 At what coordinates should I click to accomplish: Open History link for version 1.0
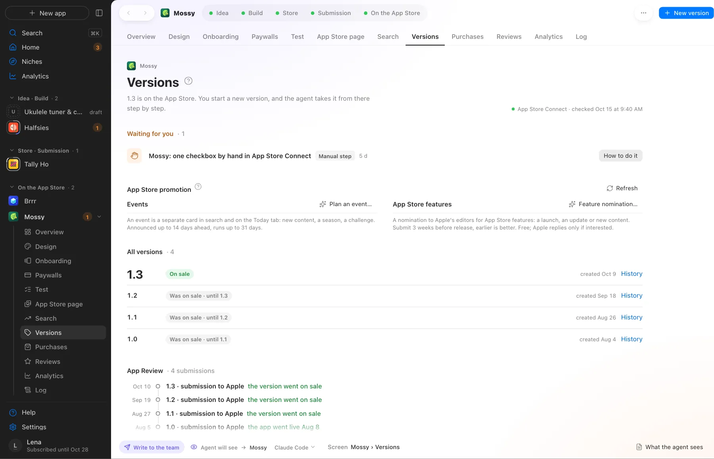[631, 339]
